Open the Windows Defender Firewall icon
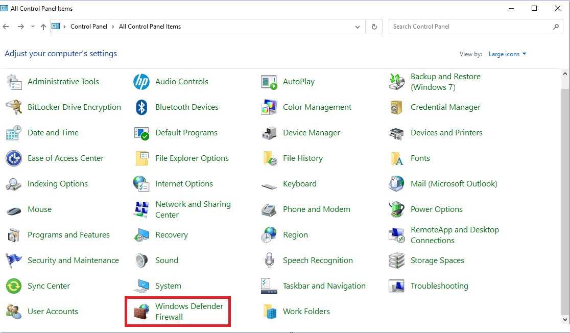The height and width of the screenshot is (333, 570). pyautogui.click(x=141, y=312)
